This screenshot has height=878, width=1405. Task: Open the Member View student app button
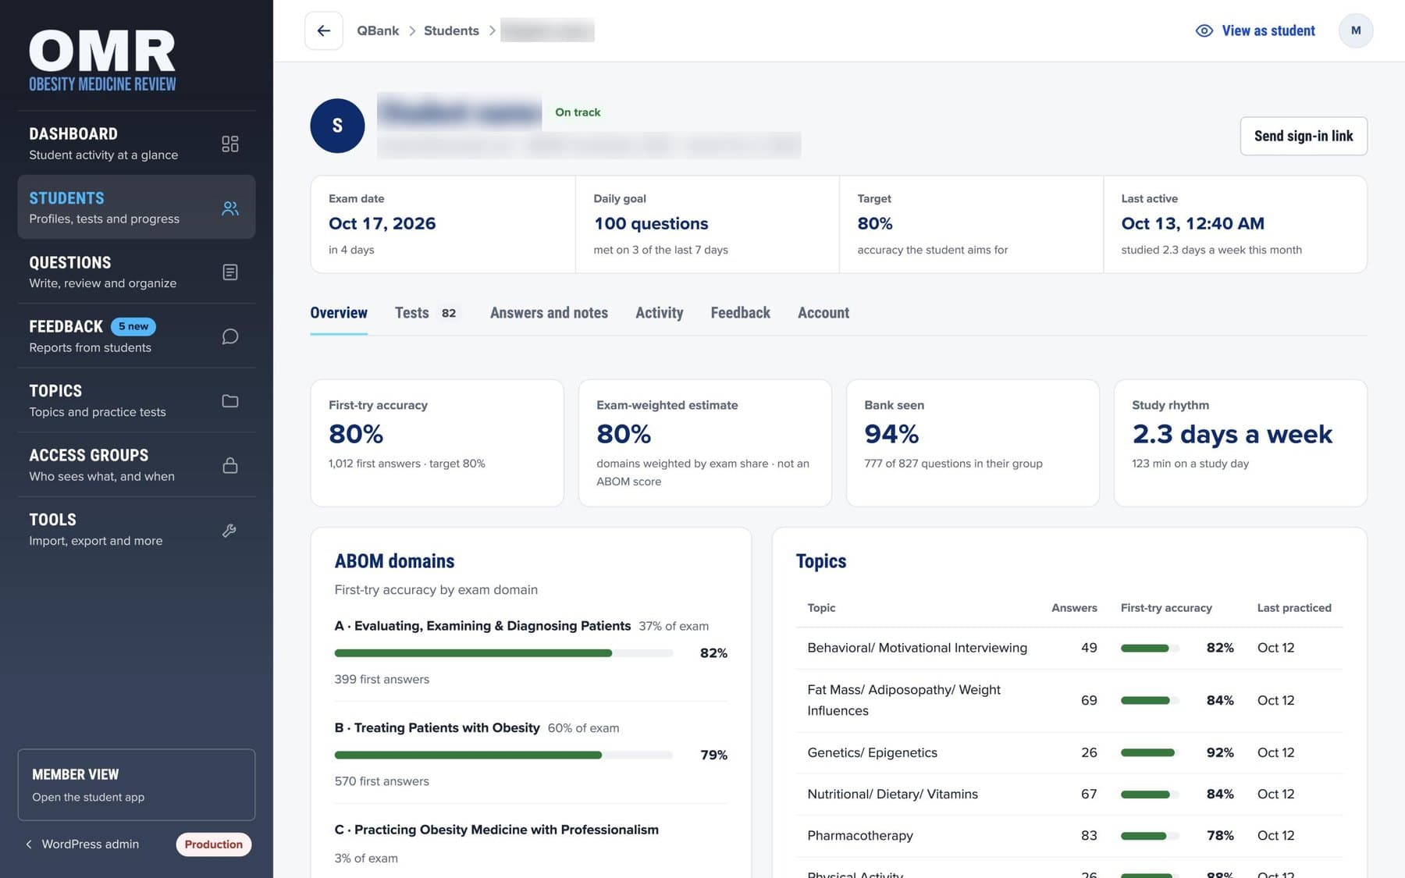click(137, 784)
